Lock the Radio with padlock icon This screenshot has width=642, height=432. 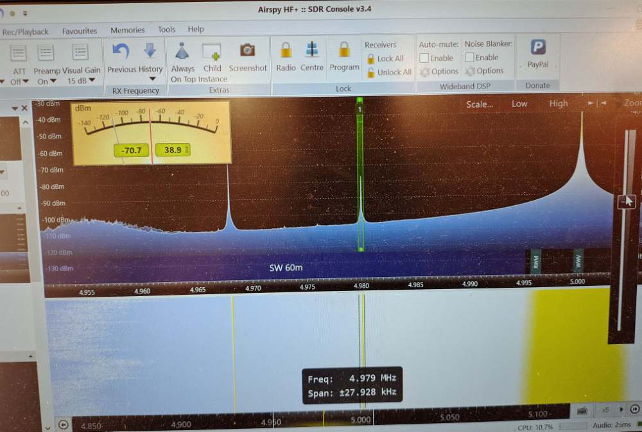(x=286, y=51)
